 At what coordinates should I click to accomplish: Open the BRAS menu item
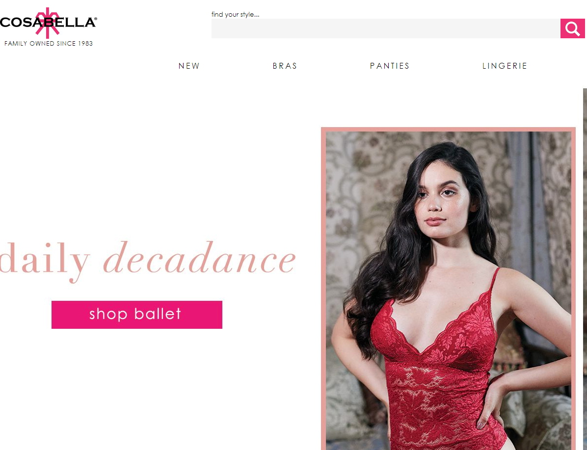285,66
